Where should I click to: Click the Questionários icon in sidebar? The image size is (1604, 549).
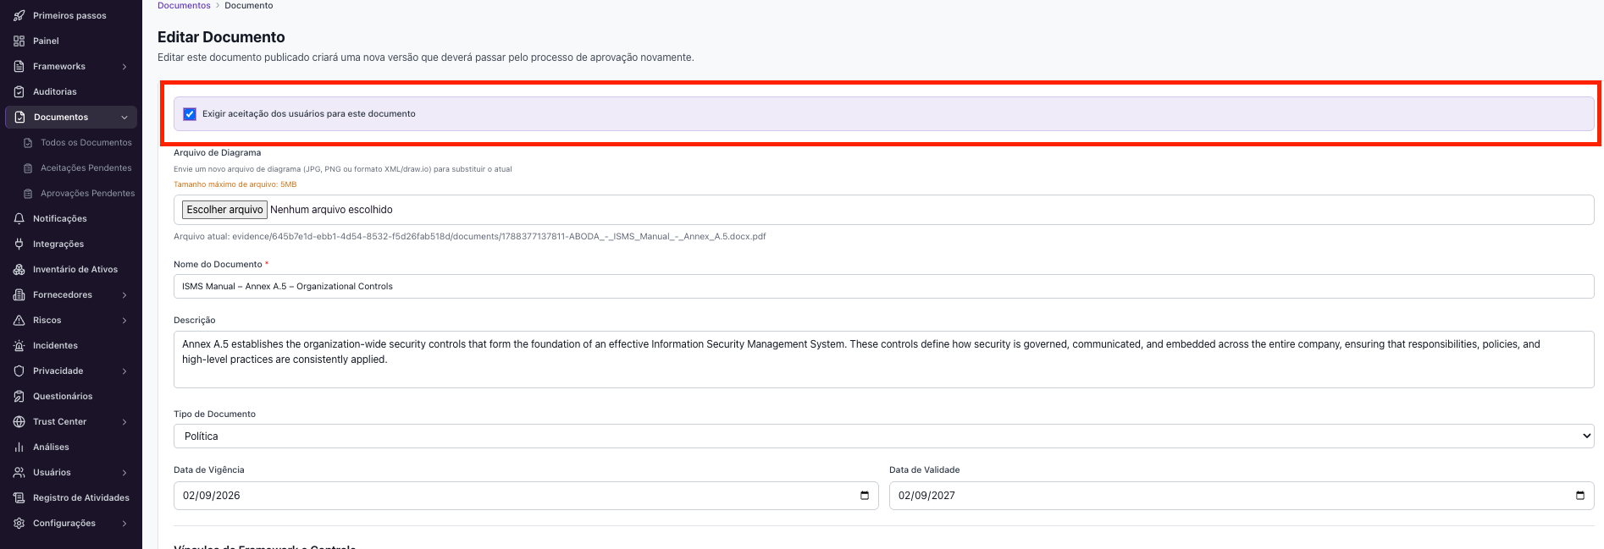(x=19, y=396)
